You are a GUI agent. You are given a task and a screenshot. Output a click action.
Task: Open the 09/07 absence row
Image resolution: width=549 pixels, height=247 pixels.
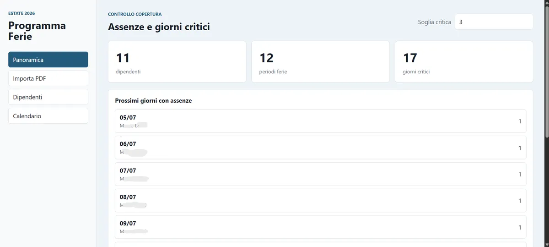point(320,227)
